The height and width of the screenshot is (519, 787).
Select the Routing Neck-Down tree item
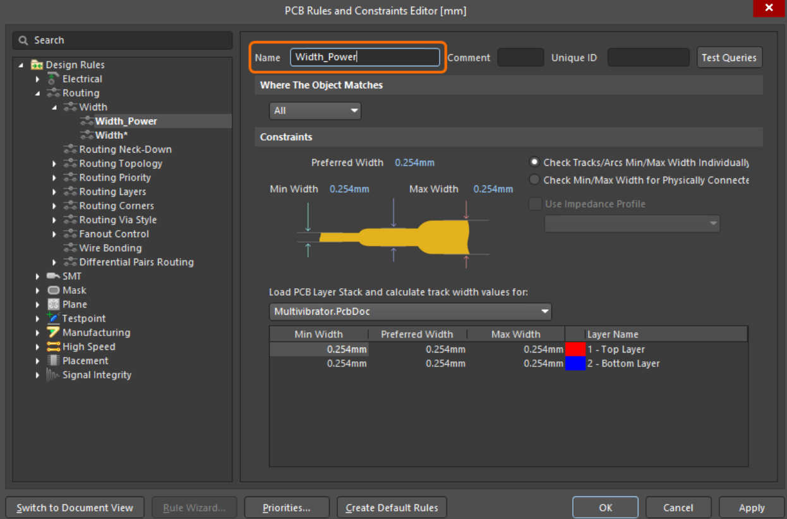pyautogui.click(x=125, y=149)
